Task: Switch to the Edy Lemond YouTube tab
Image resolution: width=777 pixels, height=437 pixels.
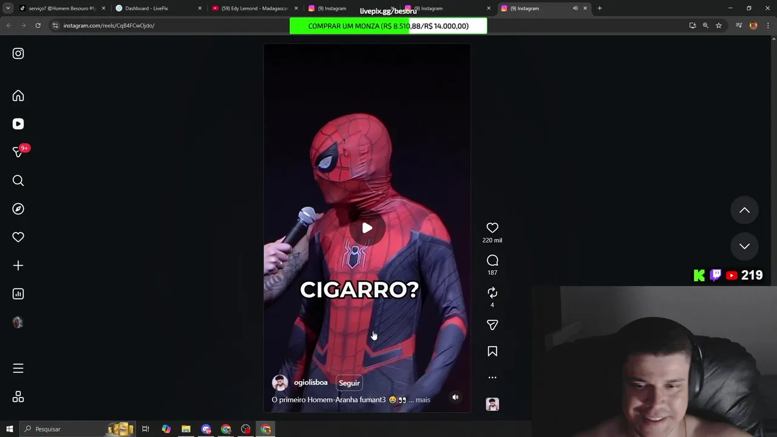Action: (x=254, y=8)
